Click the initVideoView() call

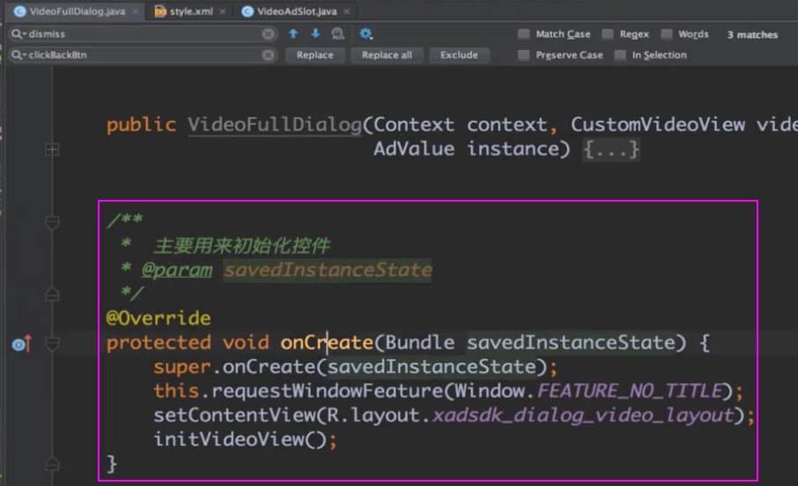[x=245, y=439]
